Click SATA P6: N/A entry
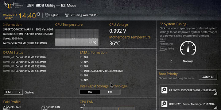This screenshot has height=110, width=221. click(x=84, y=80)
